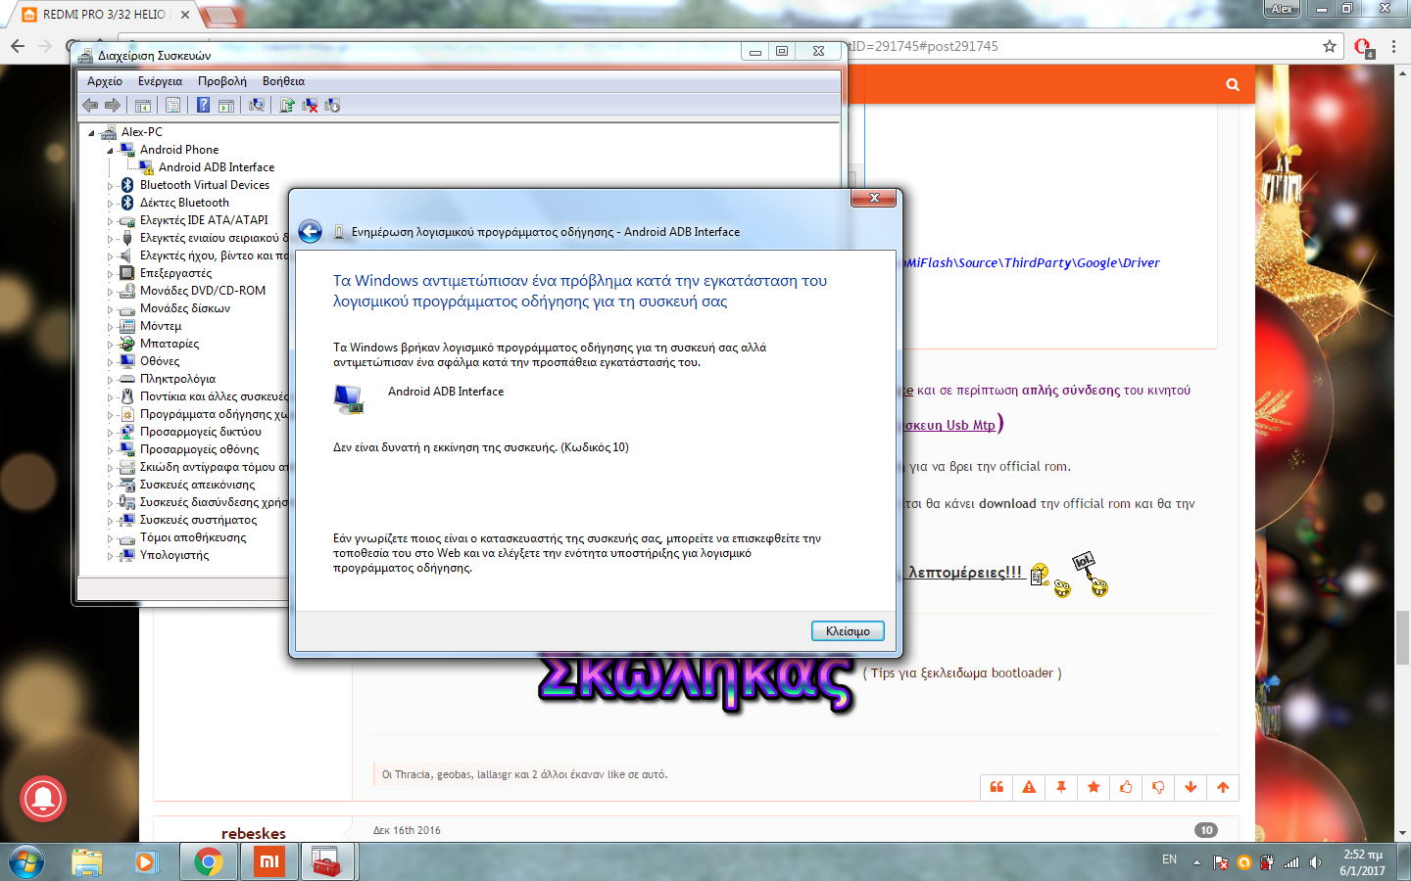Click the EN language indicator in taskbar
The width and height of the screenshot is (1411, 881).
(1169, 859)
